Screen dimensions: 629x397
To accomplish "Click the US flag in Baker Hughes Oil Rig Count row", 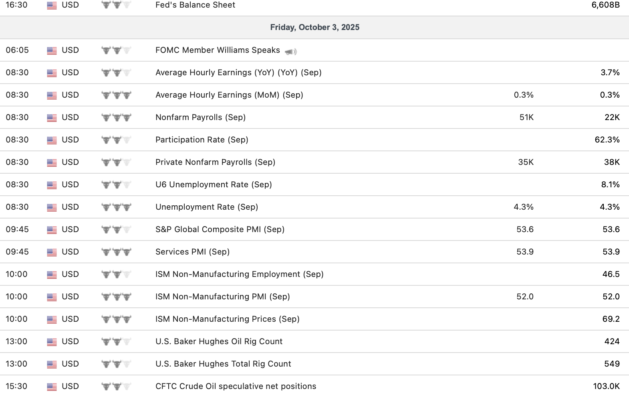I will [52, 342].
